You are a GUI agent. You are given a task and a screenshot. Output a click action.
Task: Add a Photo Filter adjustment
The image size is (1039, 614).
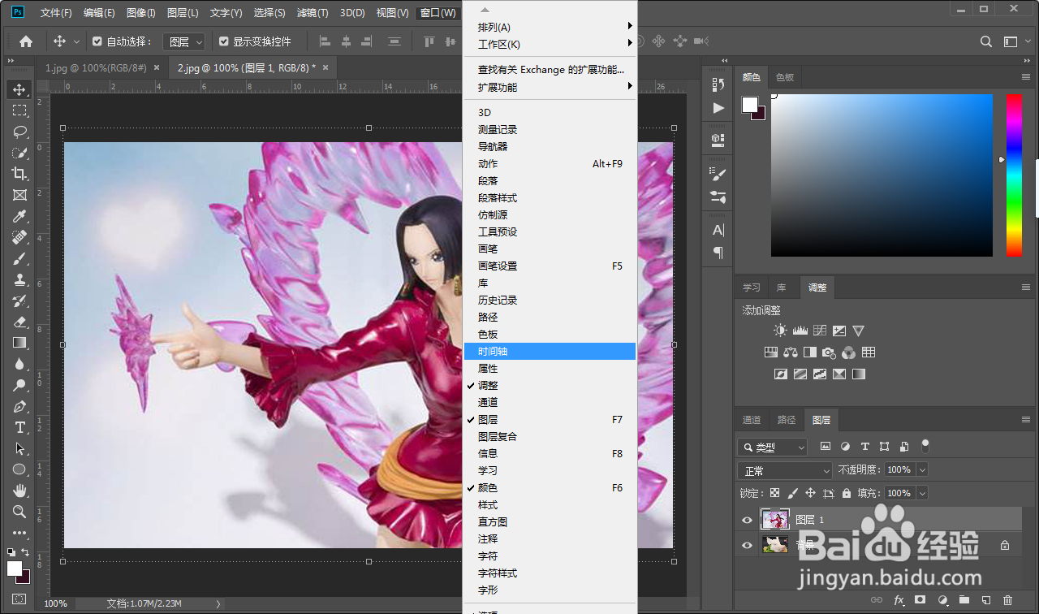[829, 352]
